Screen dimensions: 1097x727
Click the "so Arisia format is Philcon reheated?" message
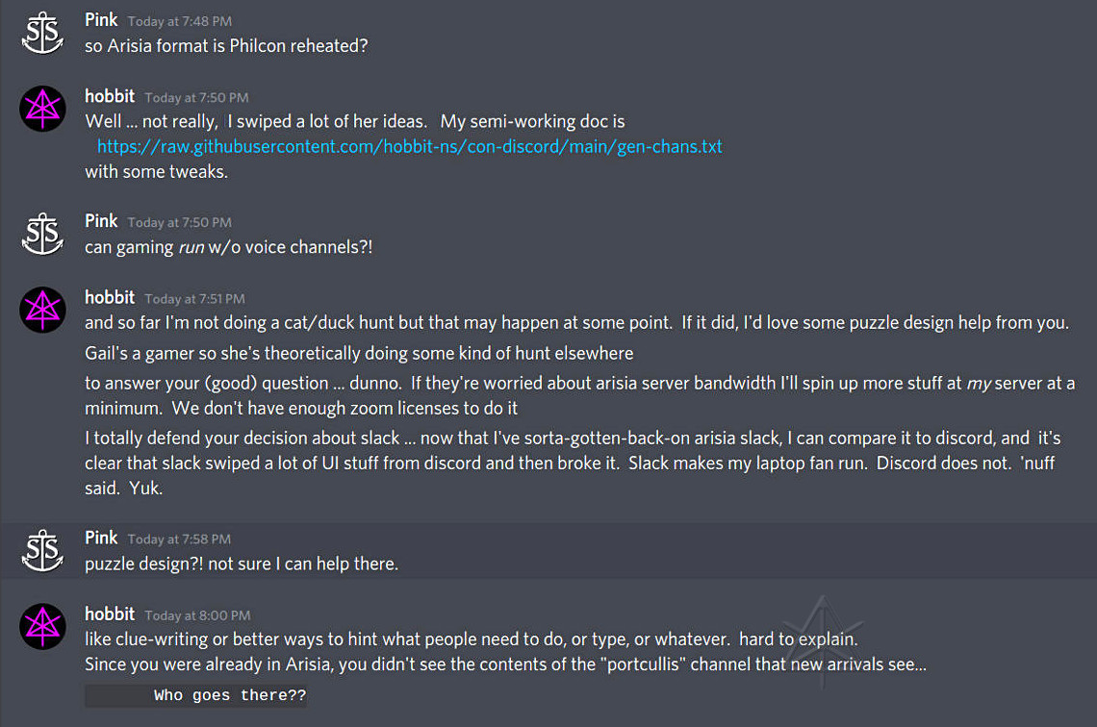point(226,46)
